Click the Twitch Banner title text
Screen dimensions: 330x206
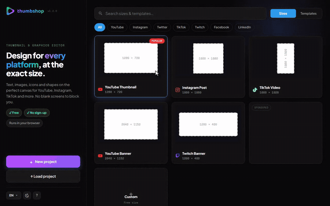tap(194, 154)
